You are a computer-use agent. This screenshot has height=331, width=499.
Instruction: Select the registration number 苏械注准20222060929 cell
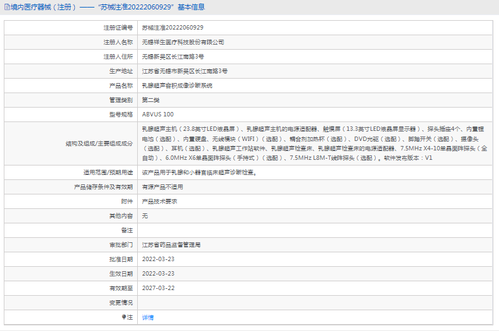coord(172,28)
